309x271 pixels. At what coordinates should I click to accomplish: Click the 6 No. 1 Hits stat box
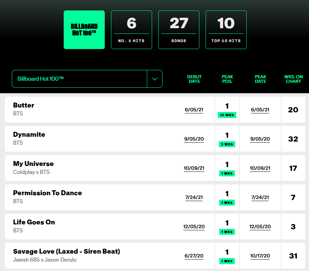click(132, 30)
